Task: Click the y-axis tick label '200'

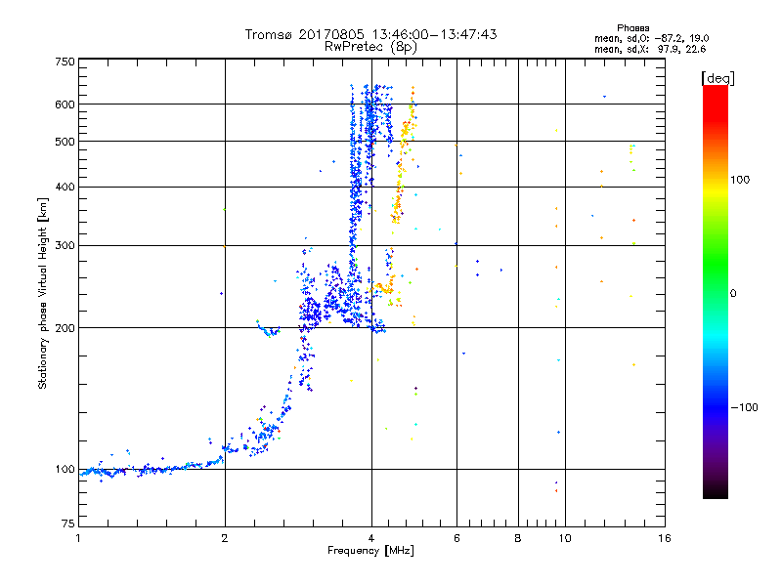Action: click(x=65, y=328)
